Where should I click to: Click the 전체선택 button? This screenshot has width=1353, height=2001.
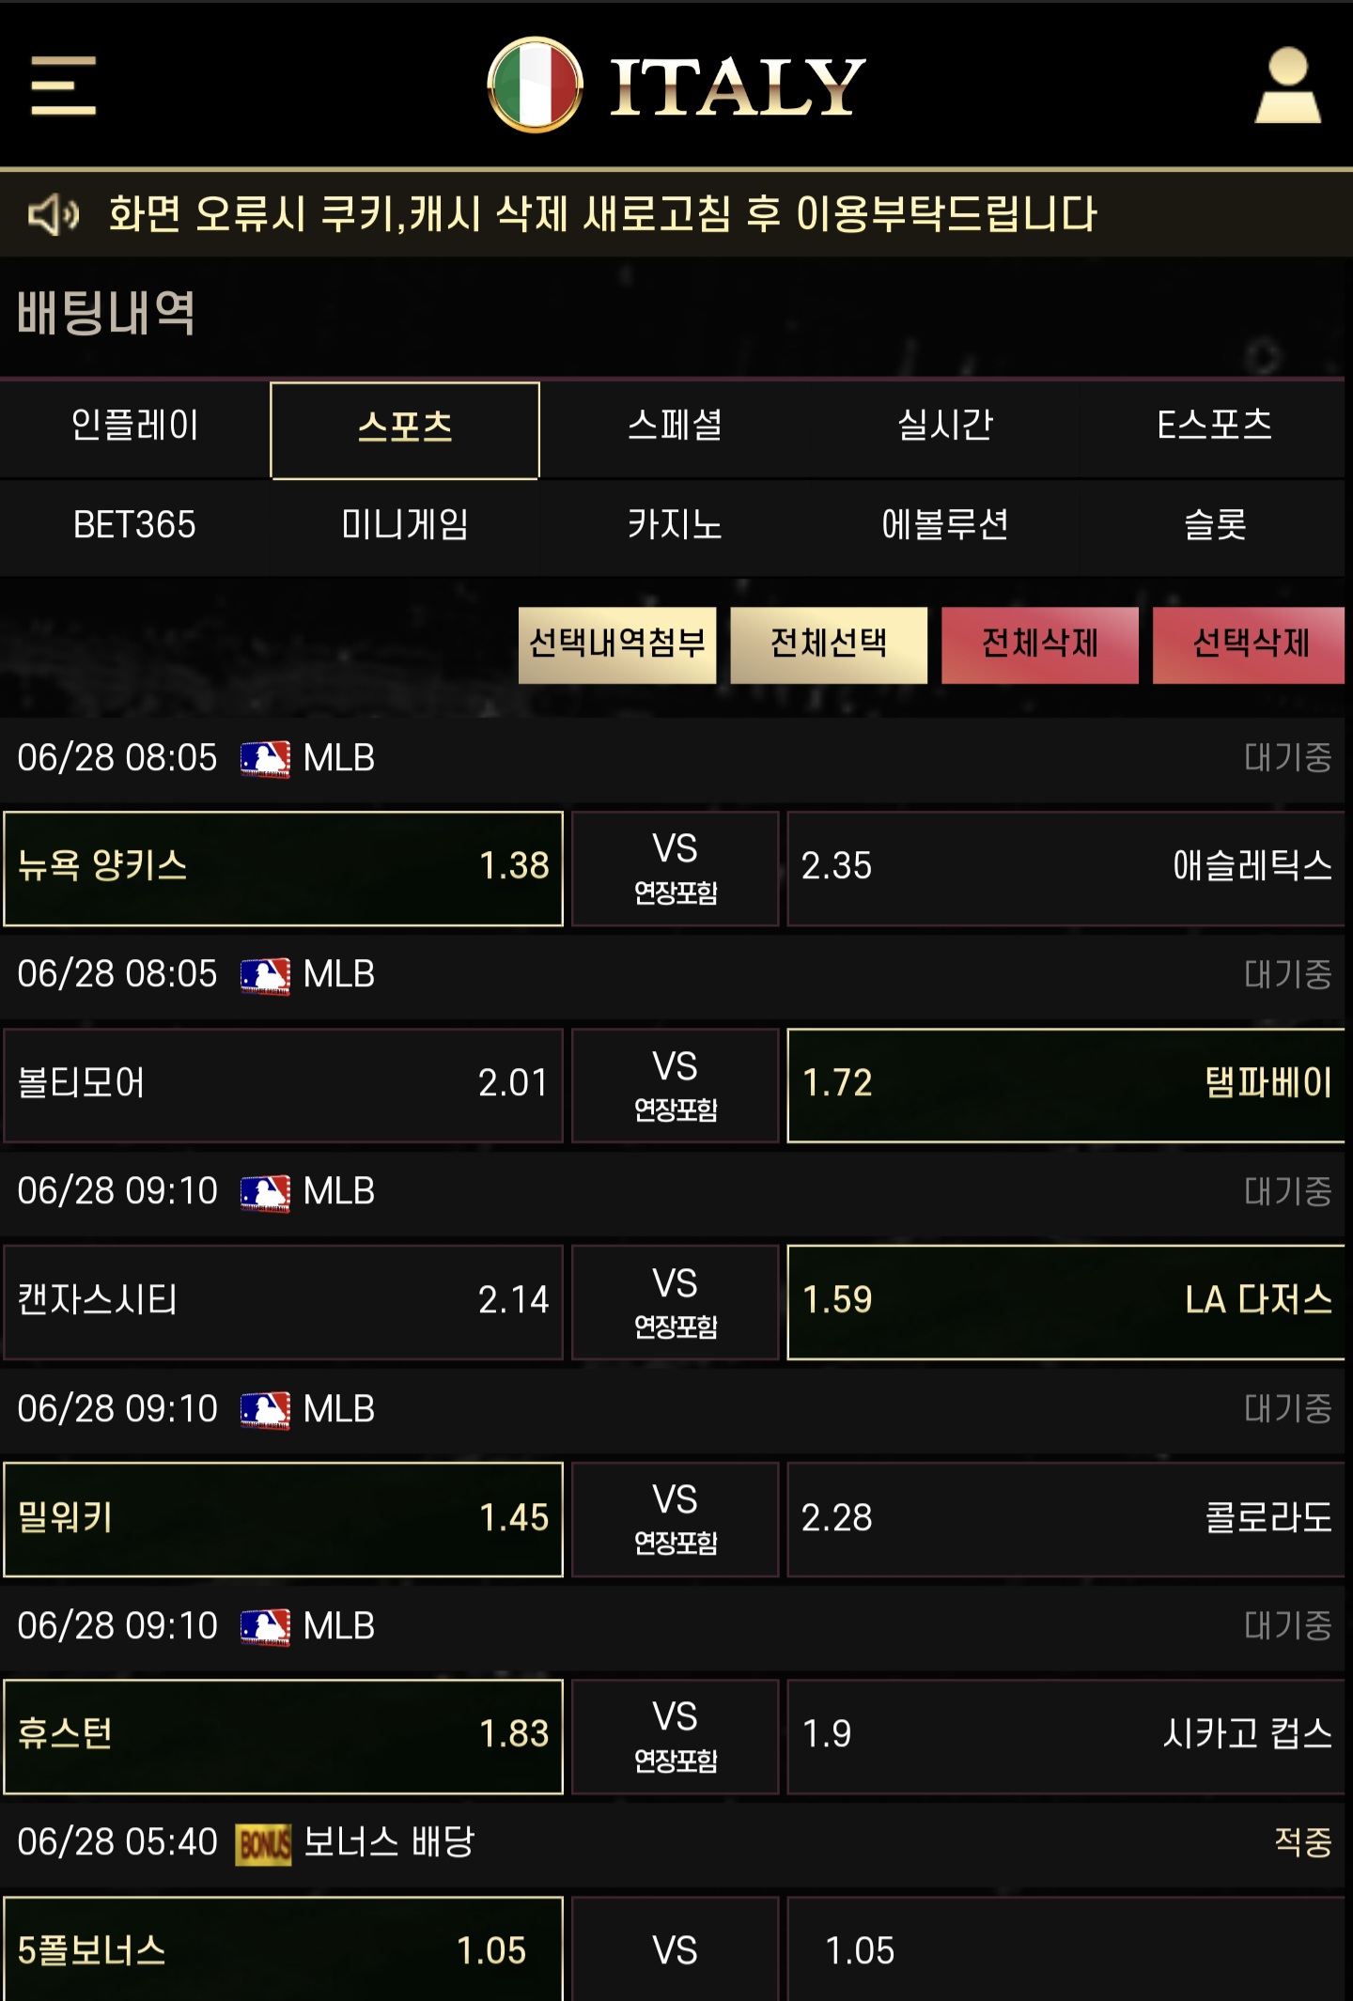(x=829, y=644)
